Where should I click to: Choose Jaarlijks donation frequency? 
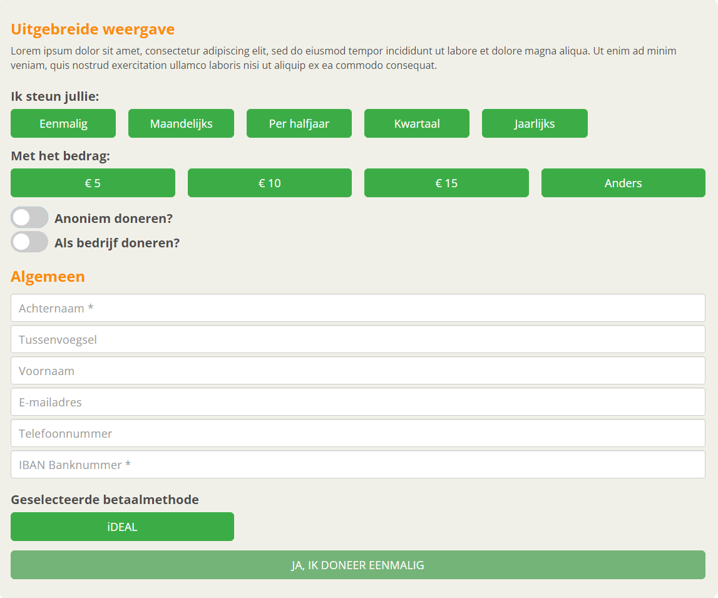point(535,123)
